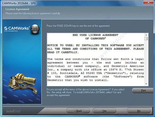Close the CAMWorks installer window
This screenshot has height=117, width=155.
click(x=148, y=2)
